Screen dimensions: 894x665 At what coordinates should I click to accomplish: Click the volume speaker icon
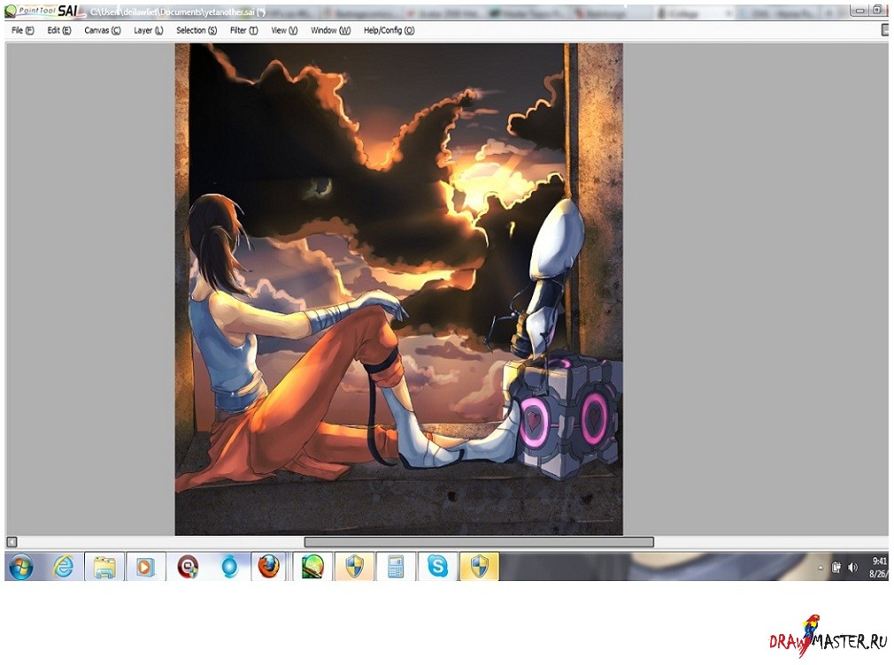[853, 567]
